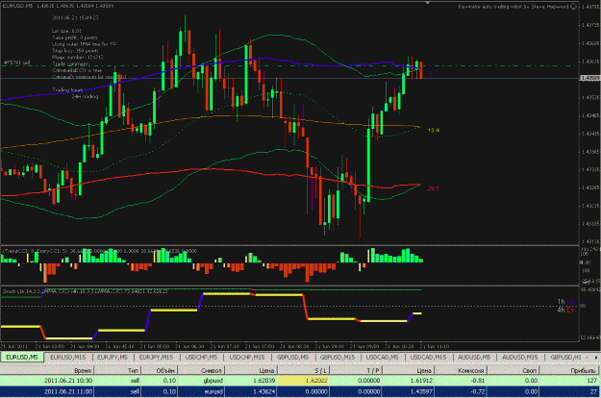
Task: Open the EURJPY,M15 chart tab
Action: (x=156, y=357)
